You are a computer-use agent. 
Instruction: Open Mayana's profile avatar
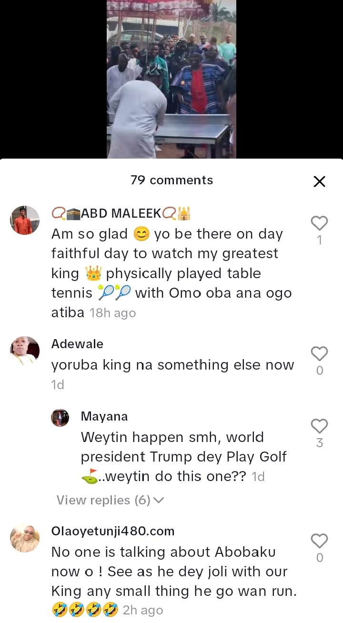point(60,417)
